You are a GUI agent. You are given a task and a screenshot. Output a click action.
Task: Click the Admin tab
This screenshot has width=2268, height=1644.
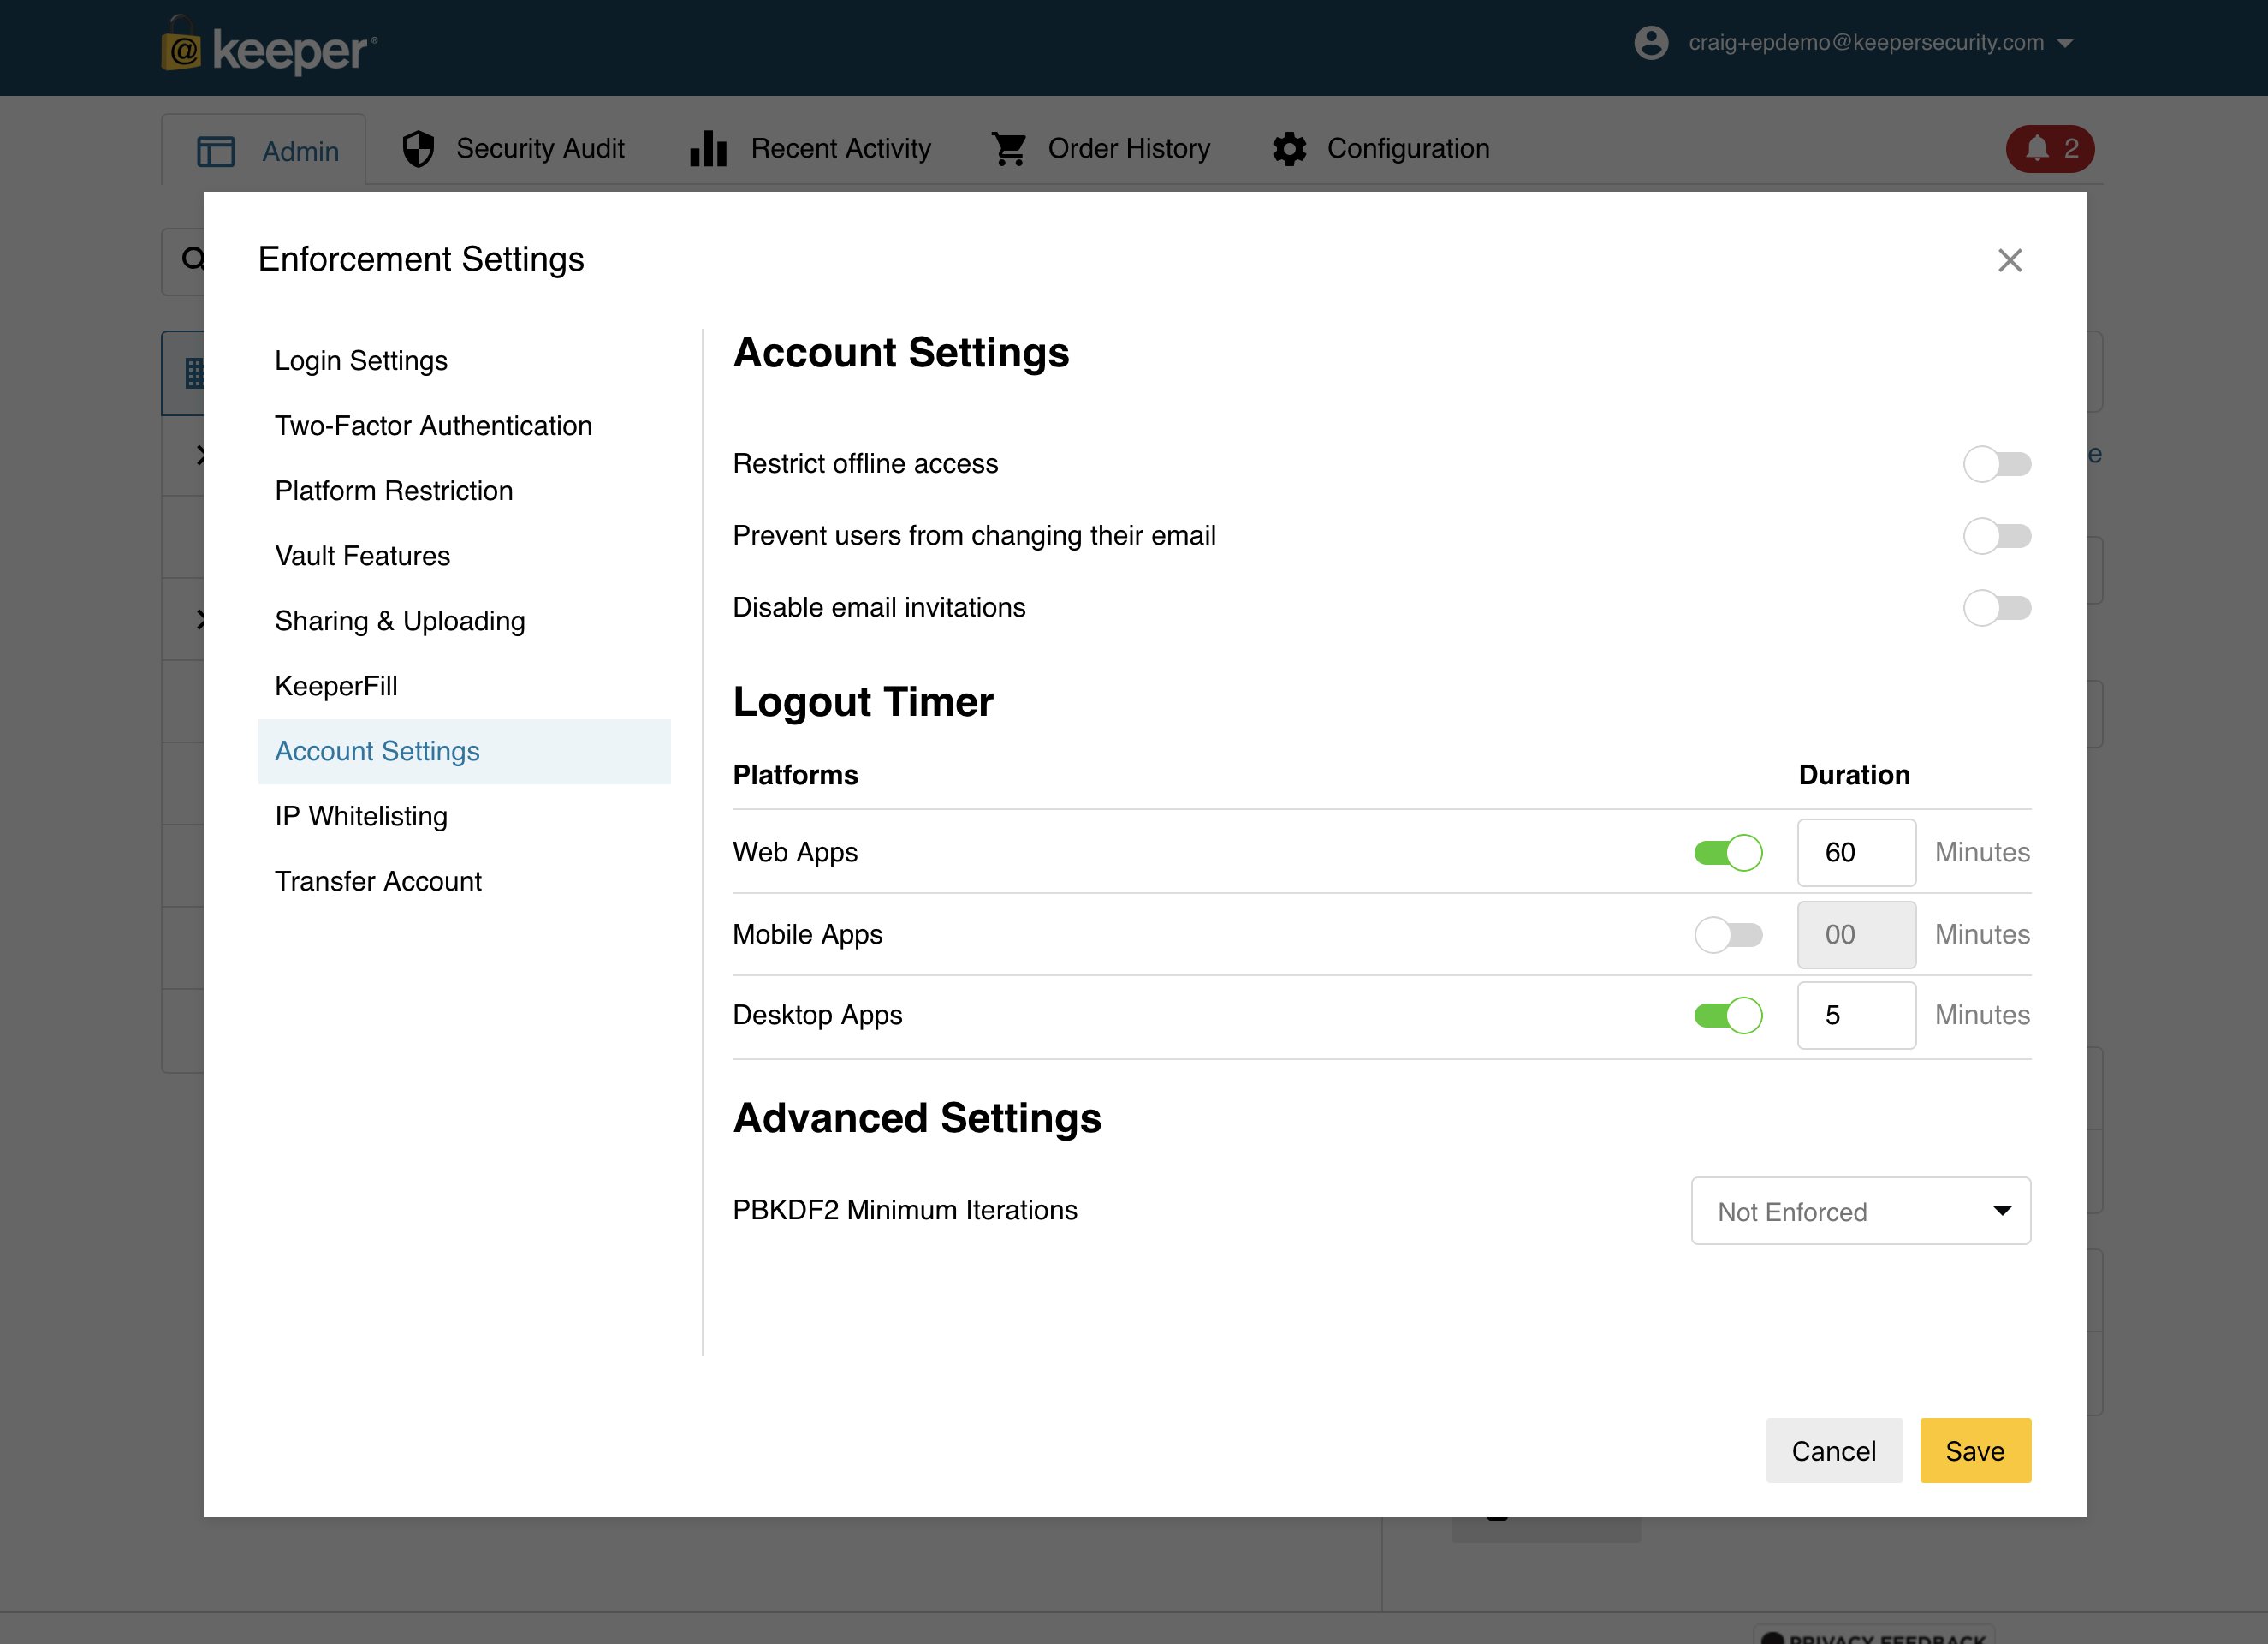pyautogui.click(x=264, y=150)
